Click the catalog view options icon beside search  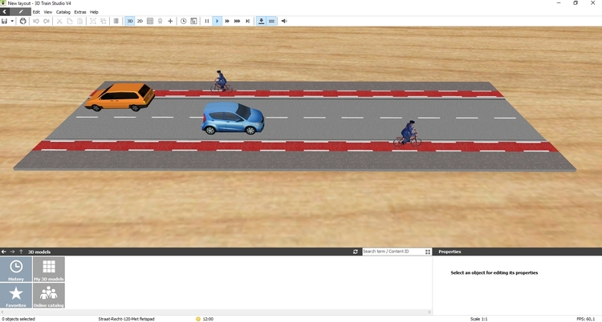[x=428, y=252]
